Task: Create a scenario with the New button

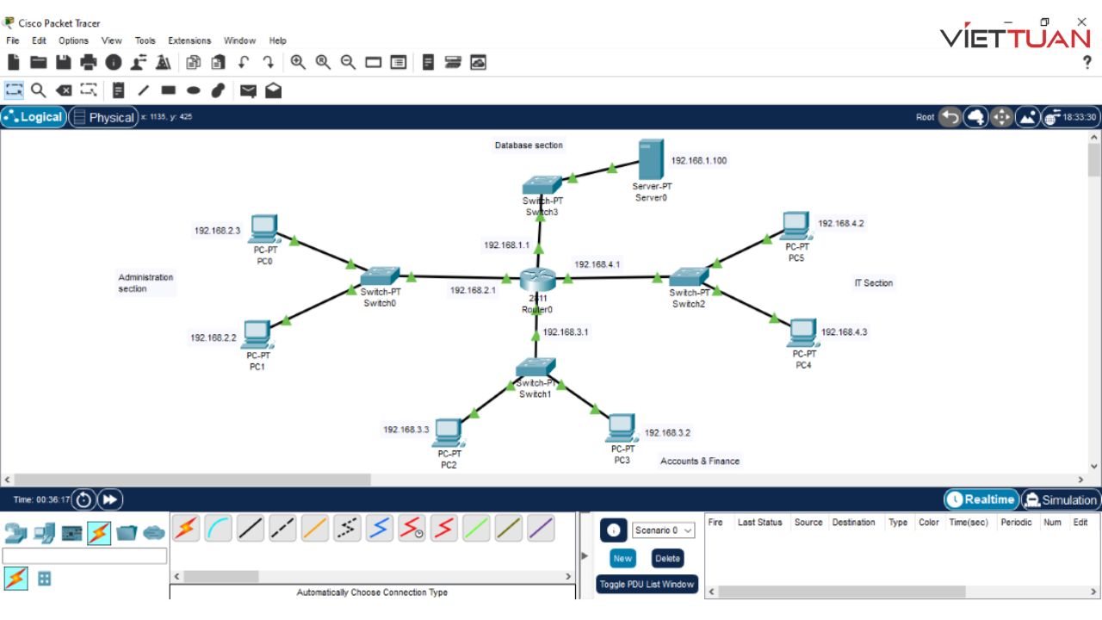Action: coord(622,558)
